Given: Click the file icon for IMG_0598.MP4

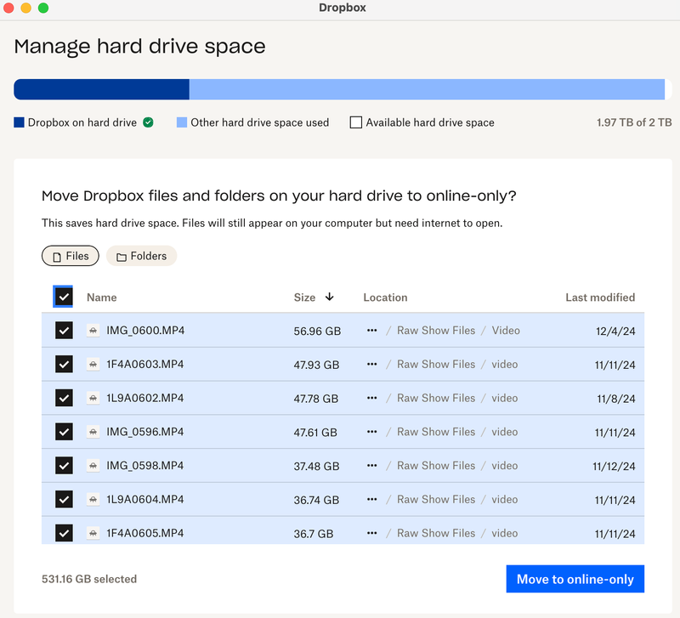Looking at the screenshot, I should click(93, 466).
